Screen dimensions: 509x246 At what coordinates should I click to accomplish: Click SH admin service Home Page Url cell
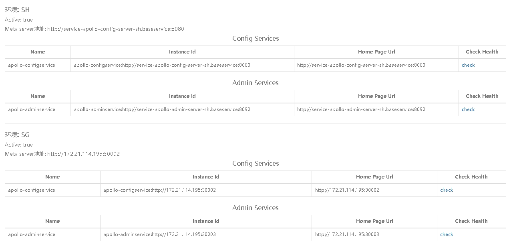point(376,109)
